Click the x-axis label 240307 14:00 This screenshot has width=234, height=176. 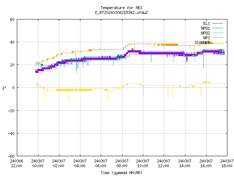185,164
